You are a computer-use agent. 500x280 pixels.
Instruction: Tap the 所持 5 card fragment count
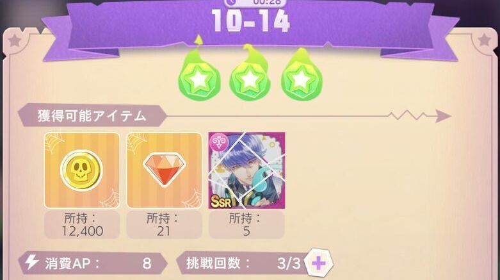point(246,224)
